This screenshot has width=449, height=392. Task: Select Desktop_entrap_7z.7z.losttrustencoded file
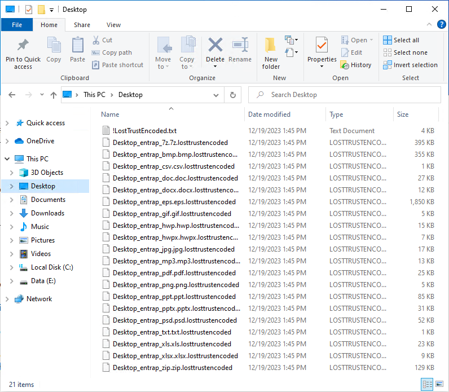268,143
